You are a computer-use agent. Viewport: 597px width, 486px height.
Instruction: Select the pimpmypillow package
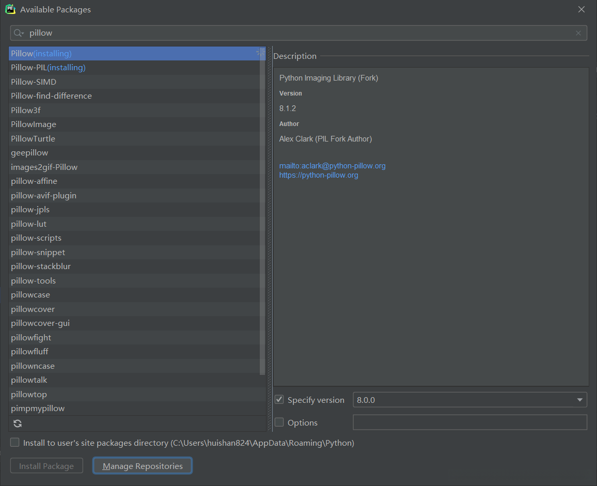[x=137, y=409]
